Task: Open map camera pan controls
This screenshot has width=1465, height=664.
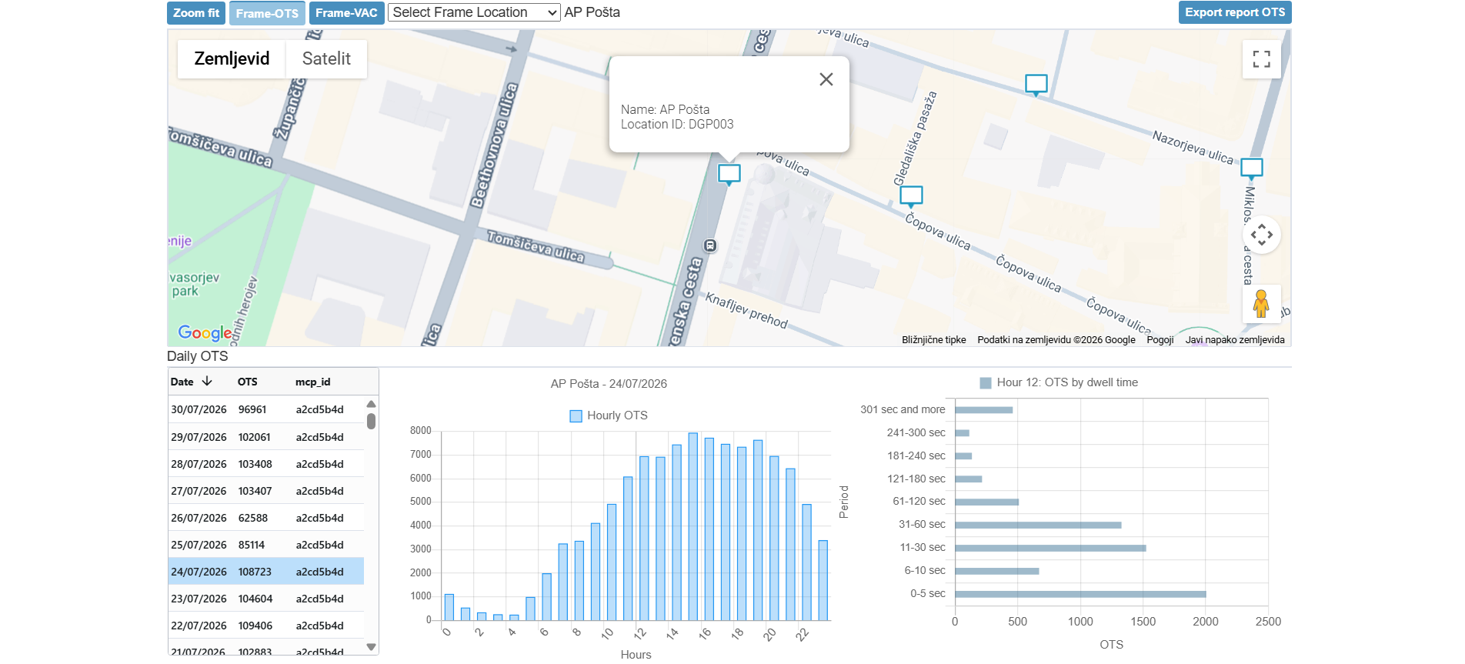Action: 1262,235
